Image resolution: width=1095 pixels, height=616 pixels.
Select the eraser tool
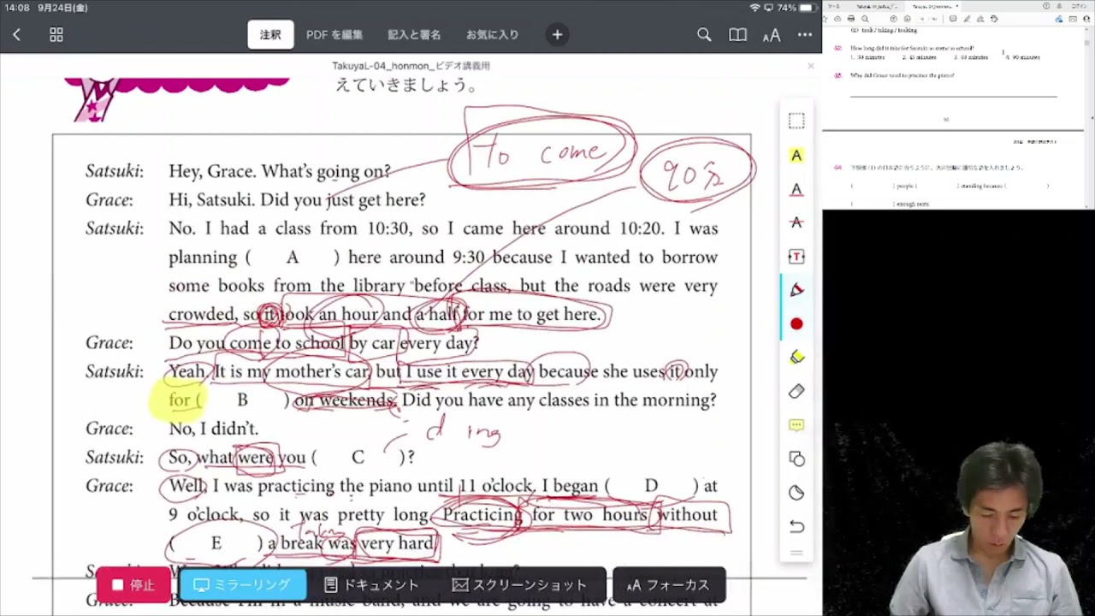coord(796,391)
